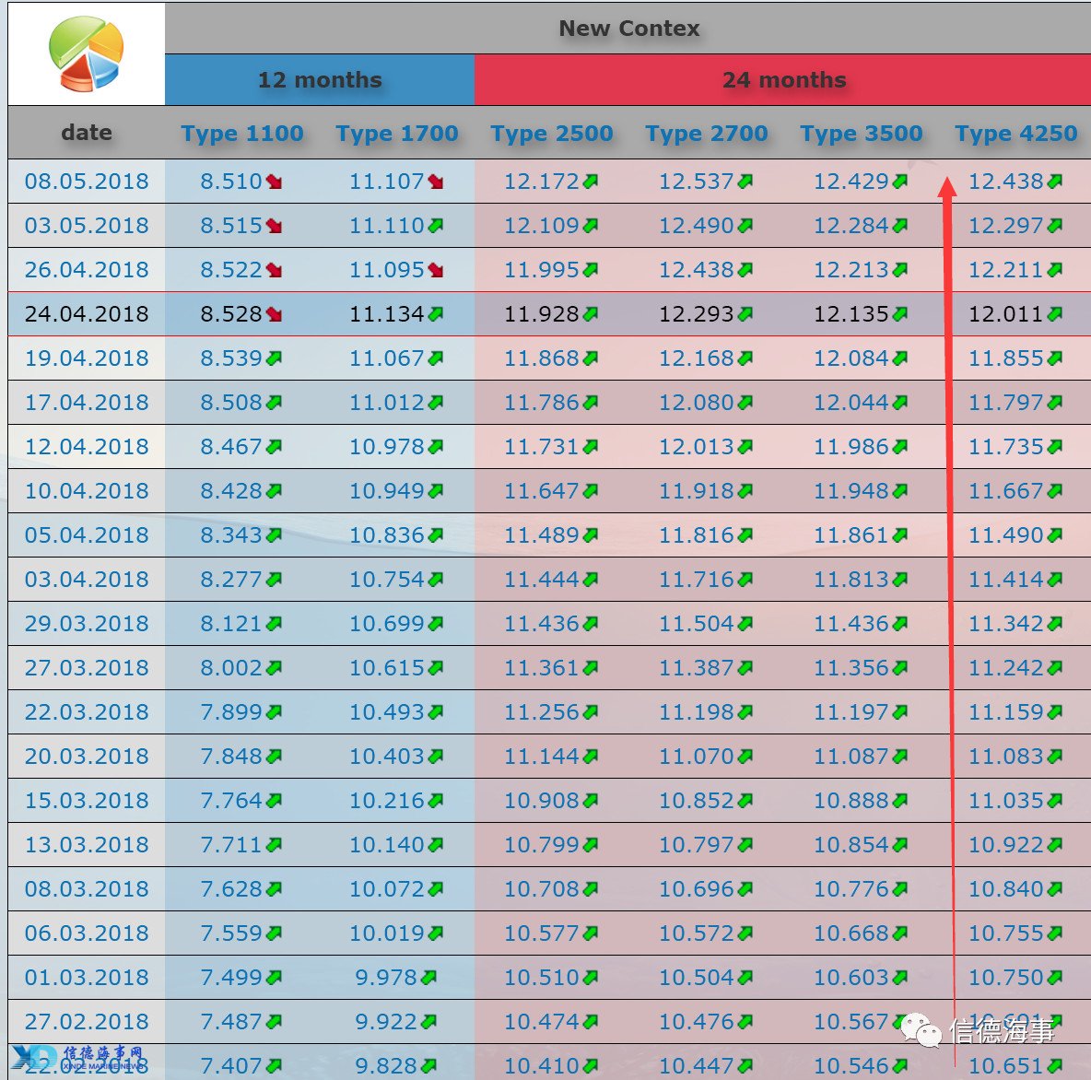Click the New Contex table header
The width and height of the screenshot is (1091, 1080).
click(x=629, y=28)
